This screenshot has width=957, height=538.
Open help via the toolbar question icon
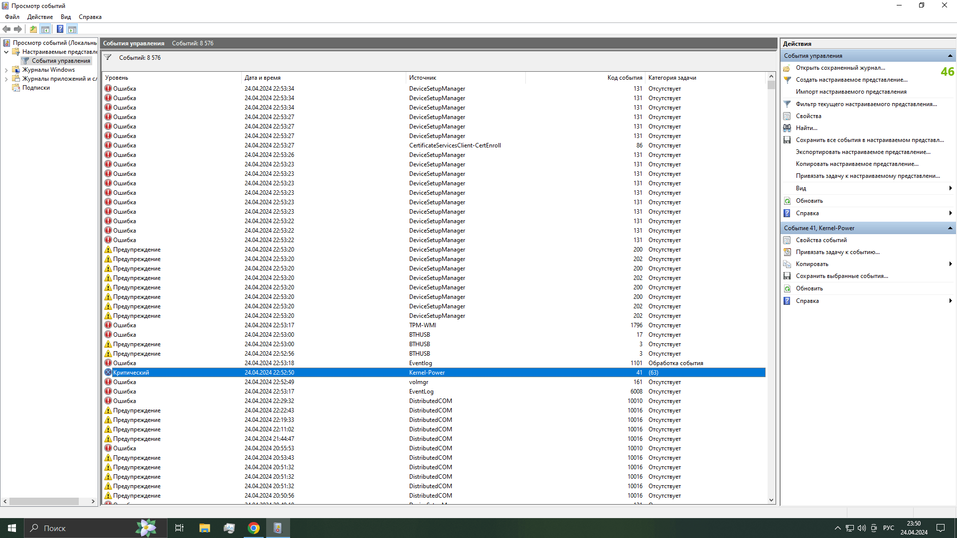click(x=60, y=29)
